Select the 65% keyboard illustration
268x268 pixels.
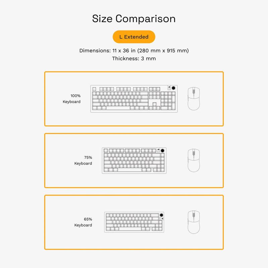134,222
